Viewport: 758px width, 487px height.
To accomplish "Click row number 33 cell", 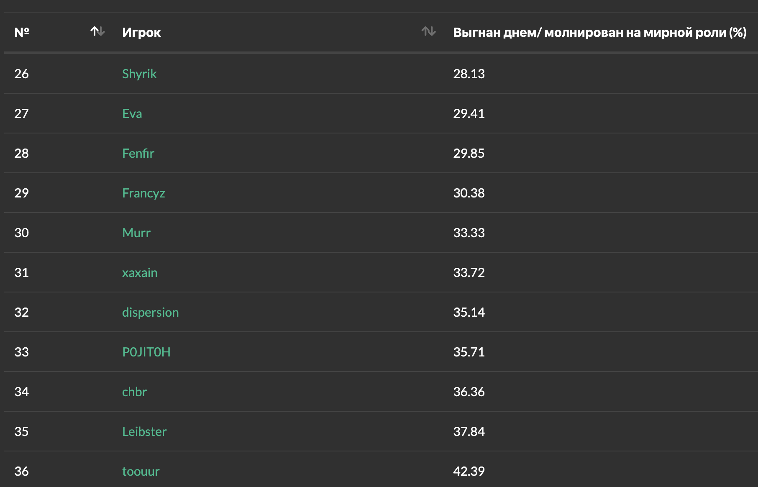I will pos(22,352).
